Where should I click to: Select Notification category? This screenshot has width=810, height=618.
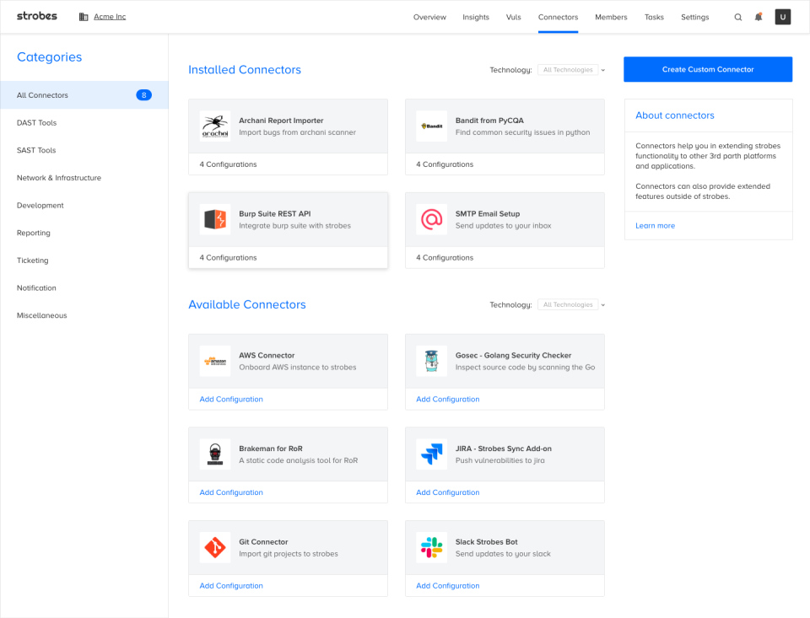[x=84, y=288]
